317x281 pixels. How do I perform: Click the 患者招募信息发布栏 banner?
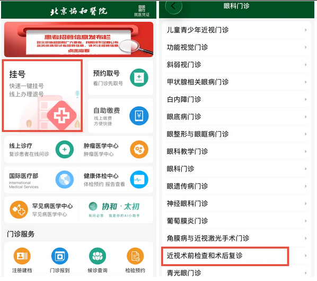[78, 39]
